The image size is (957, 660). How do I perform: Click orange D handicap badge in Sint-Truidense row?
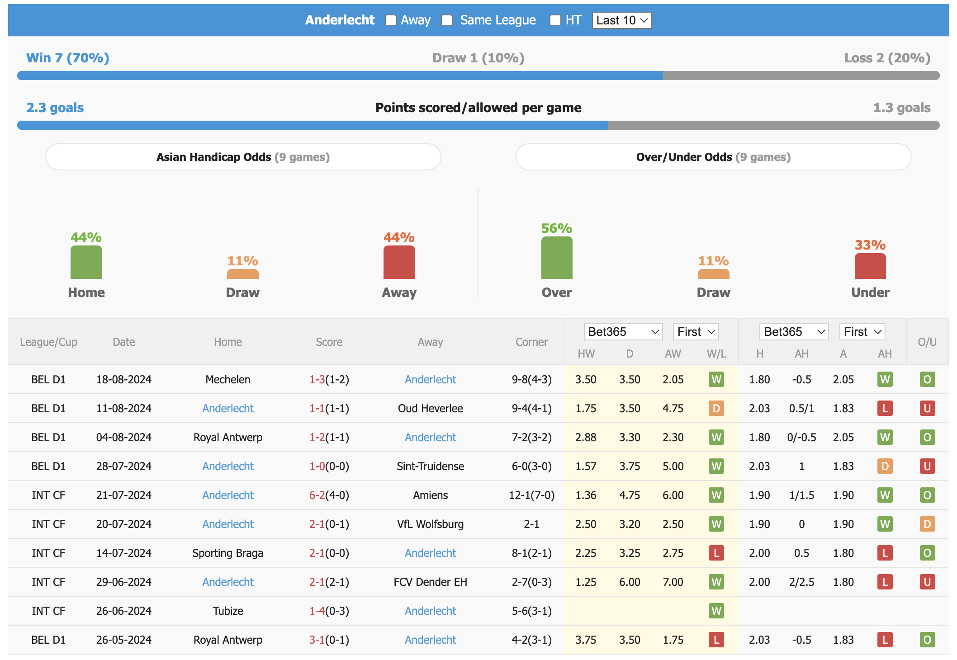(x=885, y=466)
